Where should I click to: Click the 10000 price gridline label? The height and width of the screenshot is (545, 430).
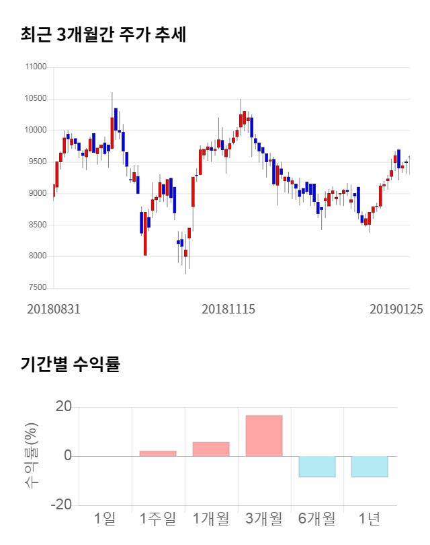point(35,131)
